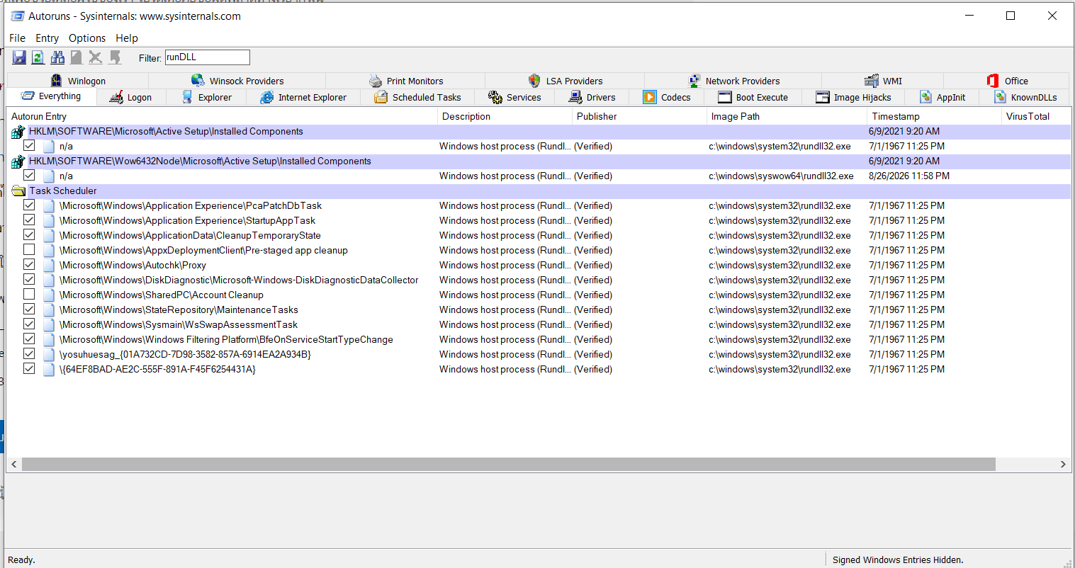
Task: Toggle checkbox of the yosuhuesag task entry
Action: [x=29, y=354]
